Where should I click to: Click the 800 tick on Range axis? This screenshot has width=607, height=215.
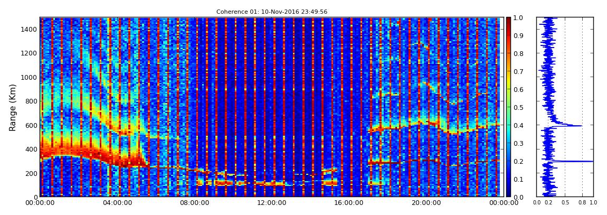pos(31,101)
